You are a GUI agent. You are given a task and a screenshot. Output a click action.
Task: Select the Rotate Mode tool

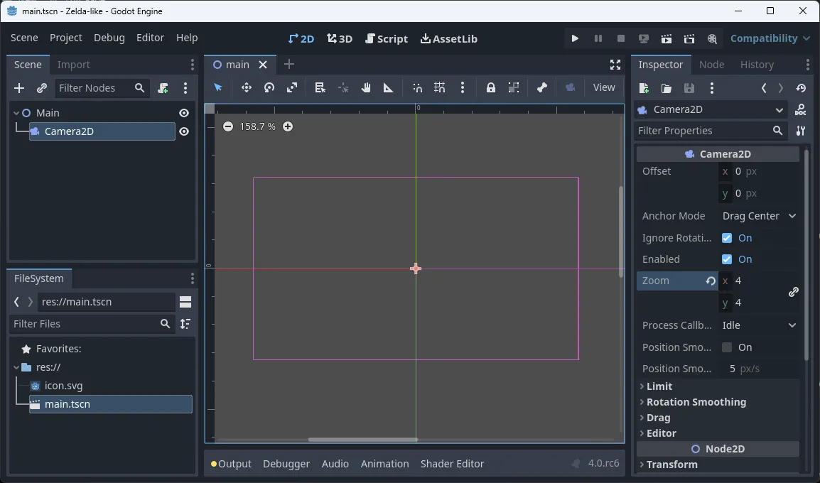tap(269, 87)
